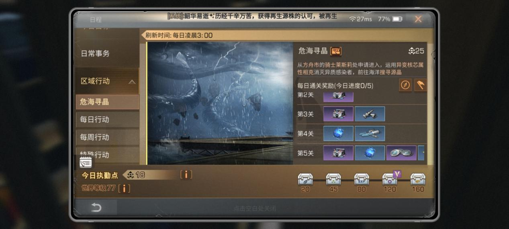Open the 每周行动 list item

[107, 137]
